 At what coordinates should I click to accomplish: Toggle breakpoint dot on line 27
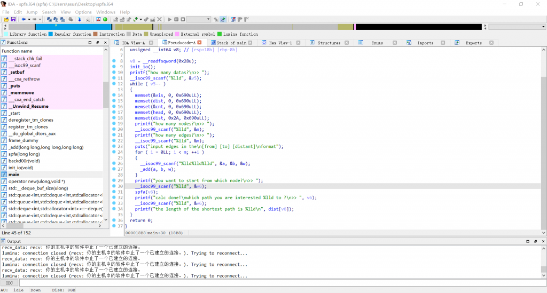pos(114,169)
